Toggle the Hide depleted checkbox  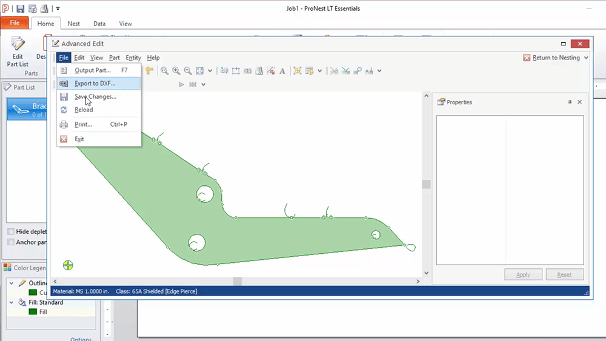click(x=11, y=231)
